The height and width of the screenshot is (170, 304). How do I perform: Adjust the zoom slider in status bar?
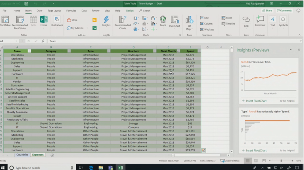[x=281, y=161]
